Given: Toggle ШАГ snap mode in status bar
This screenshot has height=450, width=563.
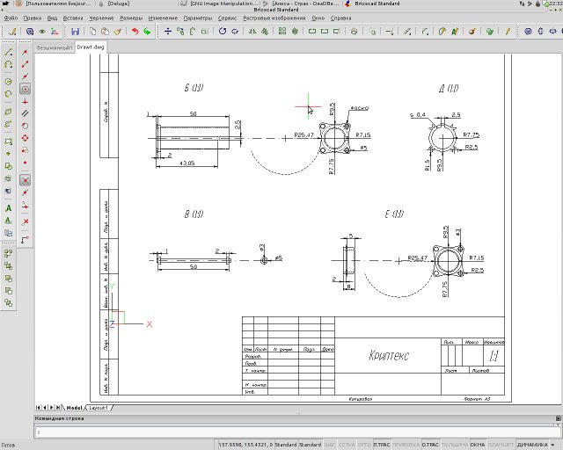Looking at the screenshot, I should 329,445.
